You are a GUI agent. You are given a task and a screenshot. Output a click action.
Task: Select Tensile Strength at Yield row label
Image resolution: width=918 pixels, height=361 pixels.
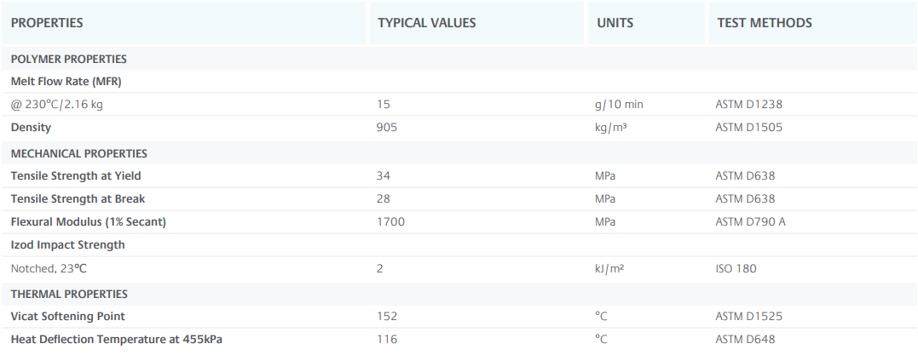tap(76, 175)
